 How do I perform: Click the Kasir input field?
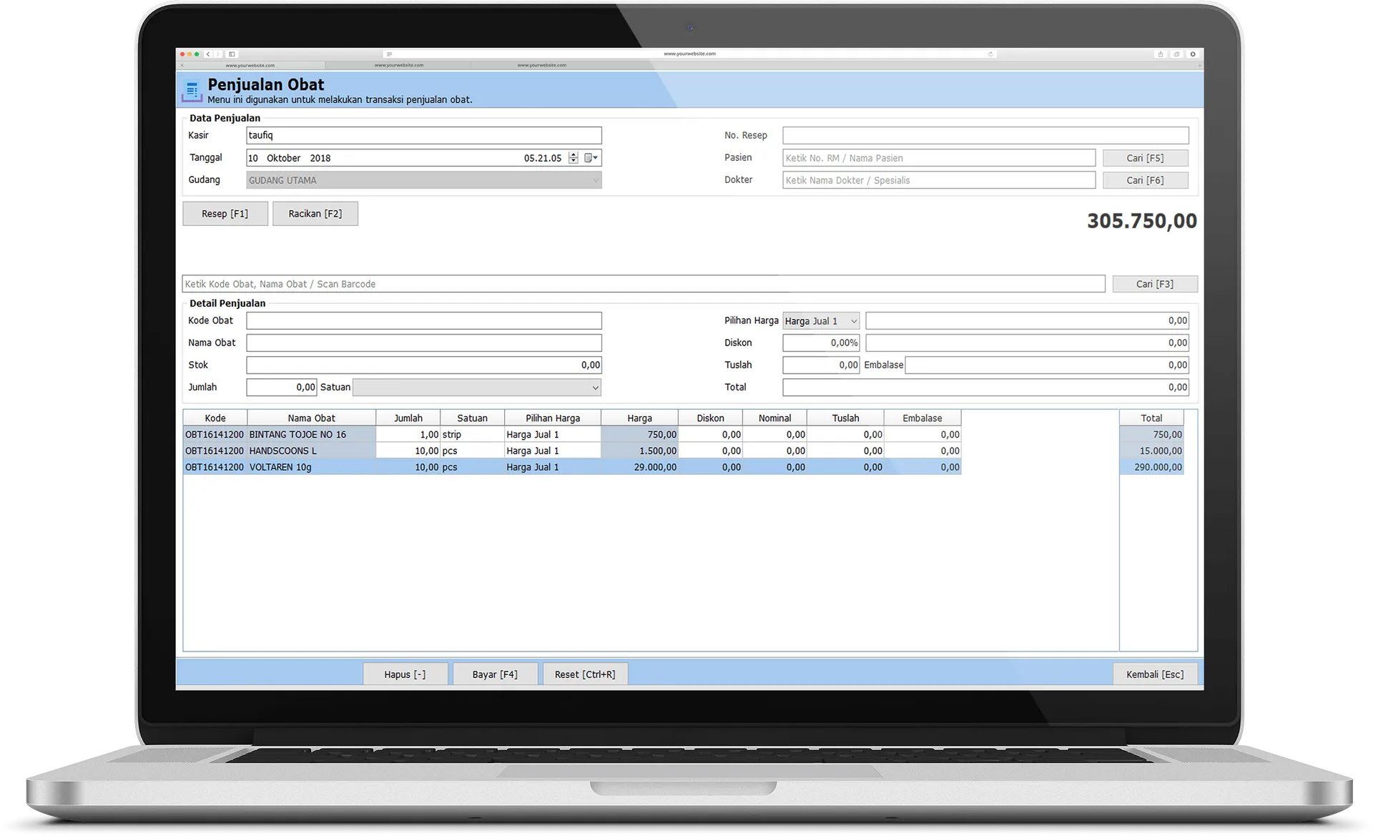pos(424,135)
